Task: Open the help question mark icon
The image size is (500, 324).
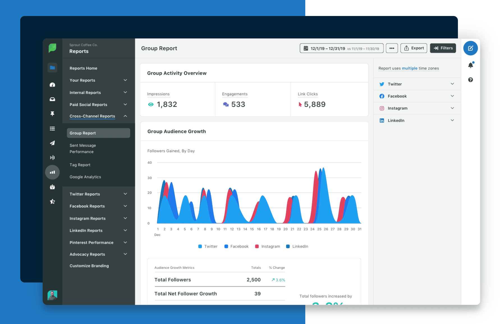Action: tap(471, 80)
